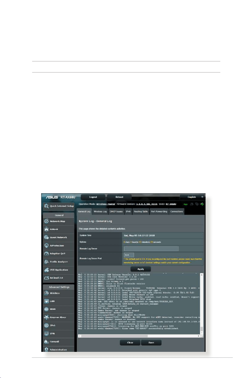Expand the English language dropdown

tap(192, 197)
